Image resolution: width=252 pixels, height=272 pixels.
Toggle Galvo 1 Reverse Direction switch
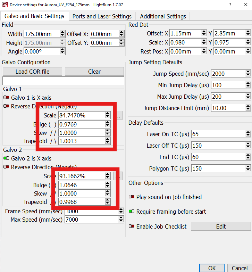(6, 106)
